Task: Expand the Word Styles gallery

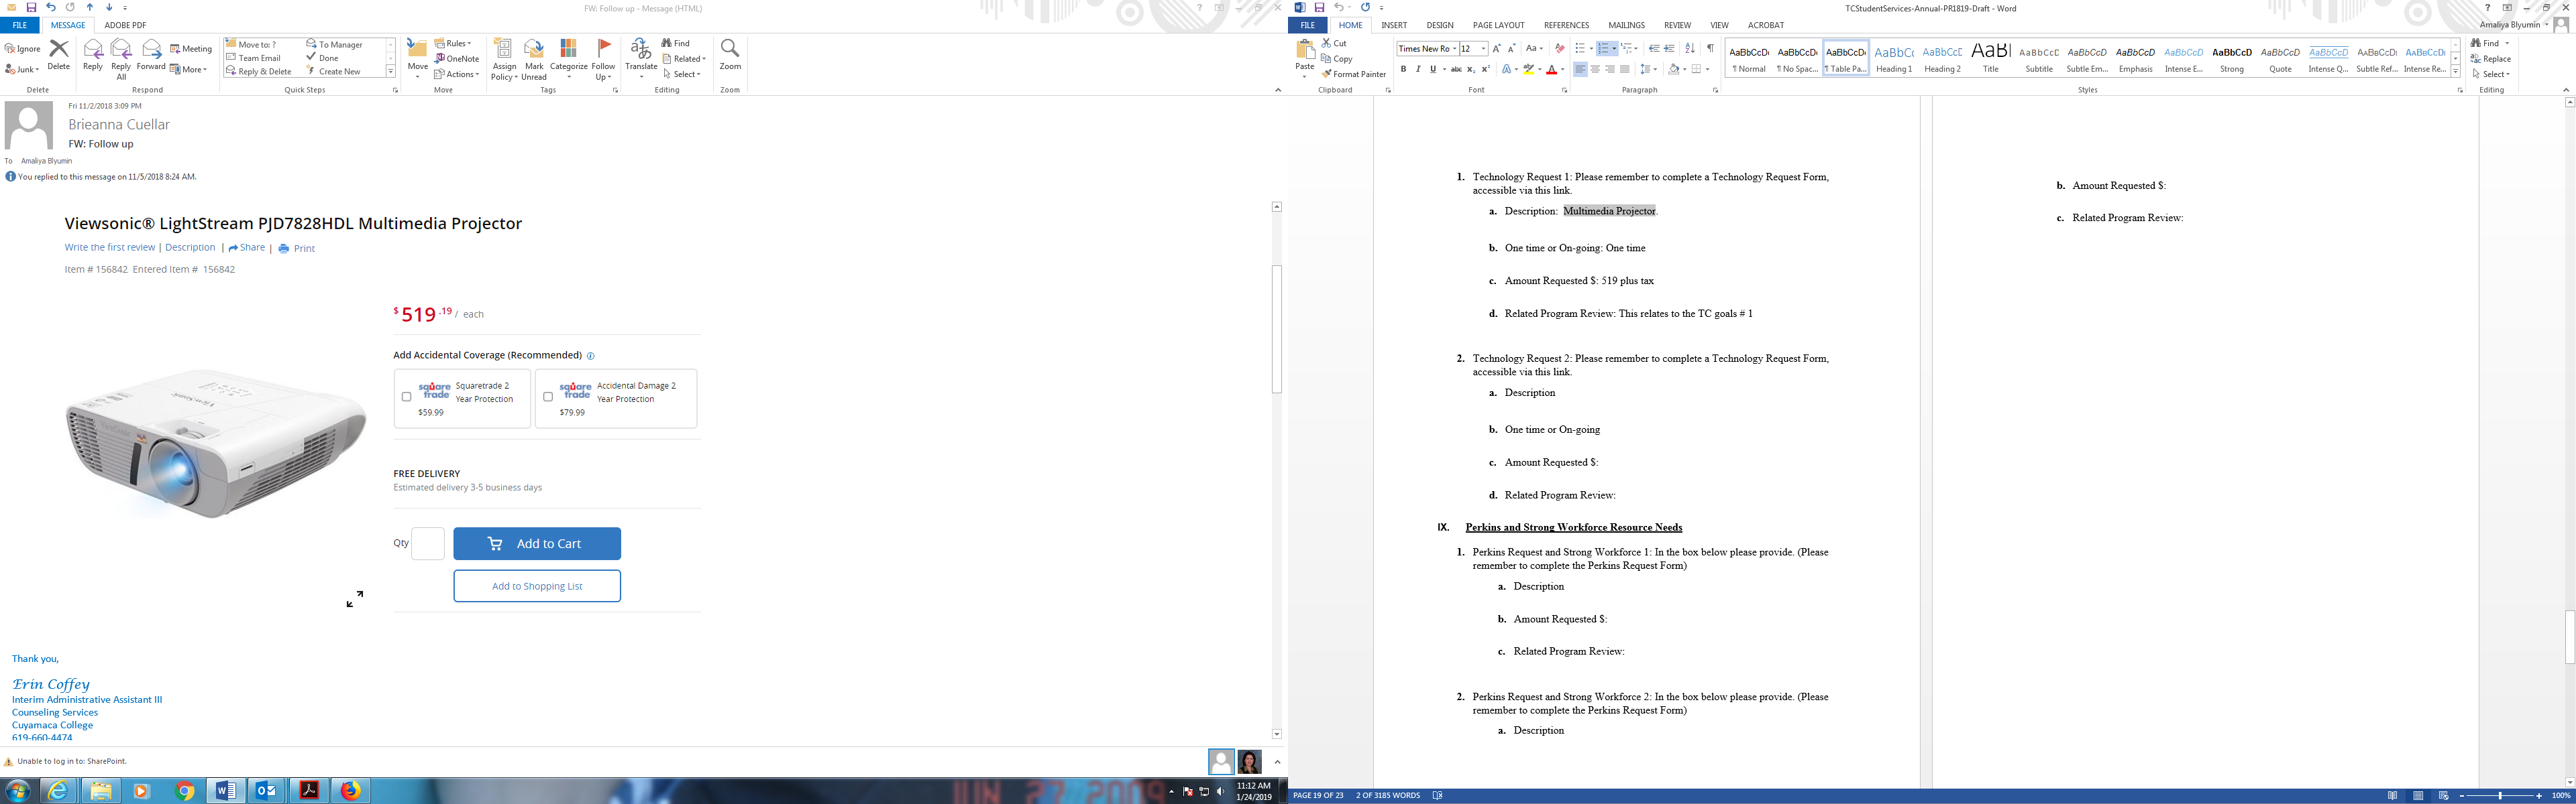Action: (x=2455, y=72)
